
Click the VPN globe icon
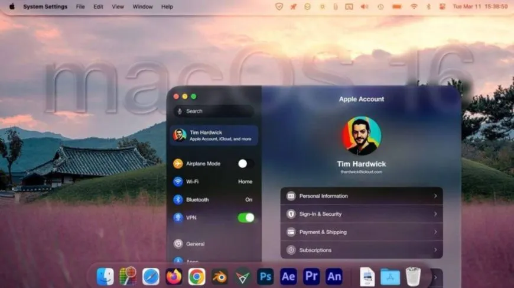(x=178, y=218)
